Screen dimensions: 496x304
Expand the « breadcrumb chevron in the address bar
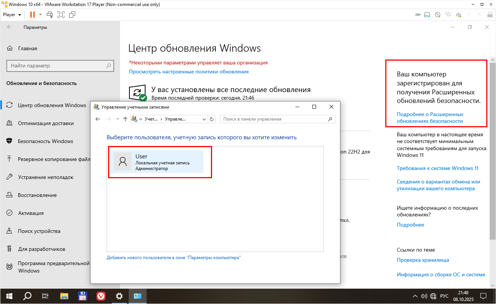141,119
